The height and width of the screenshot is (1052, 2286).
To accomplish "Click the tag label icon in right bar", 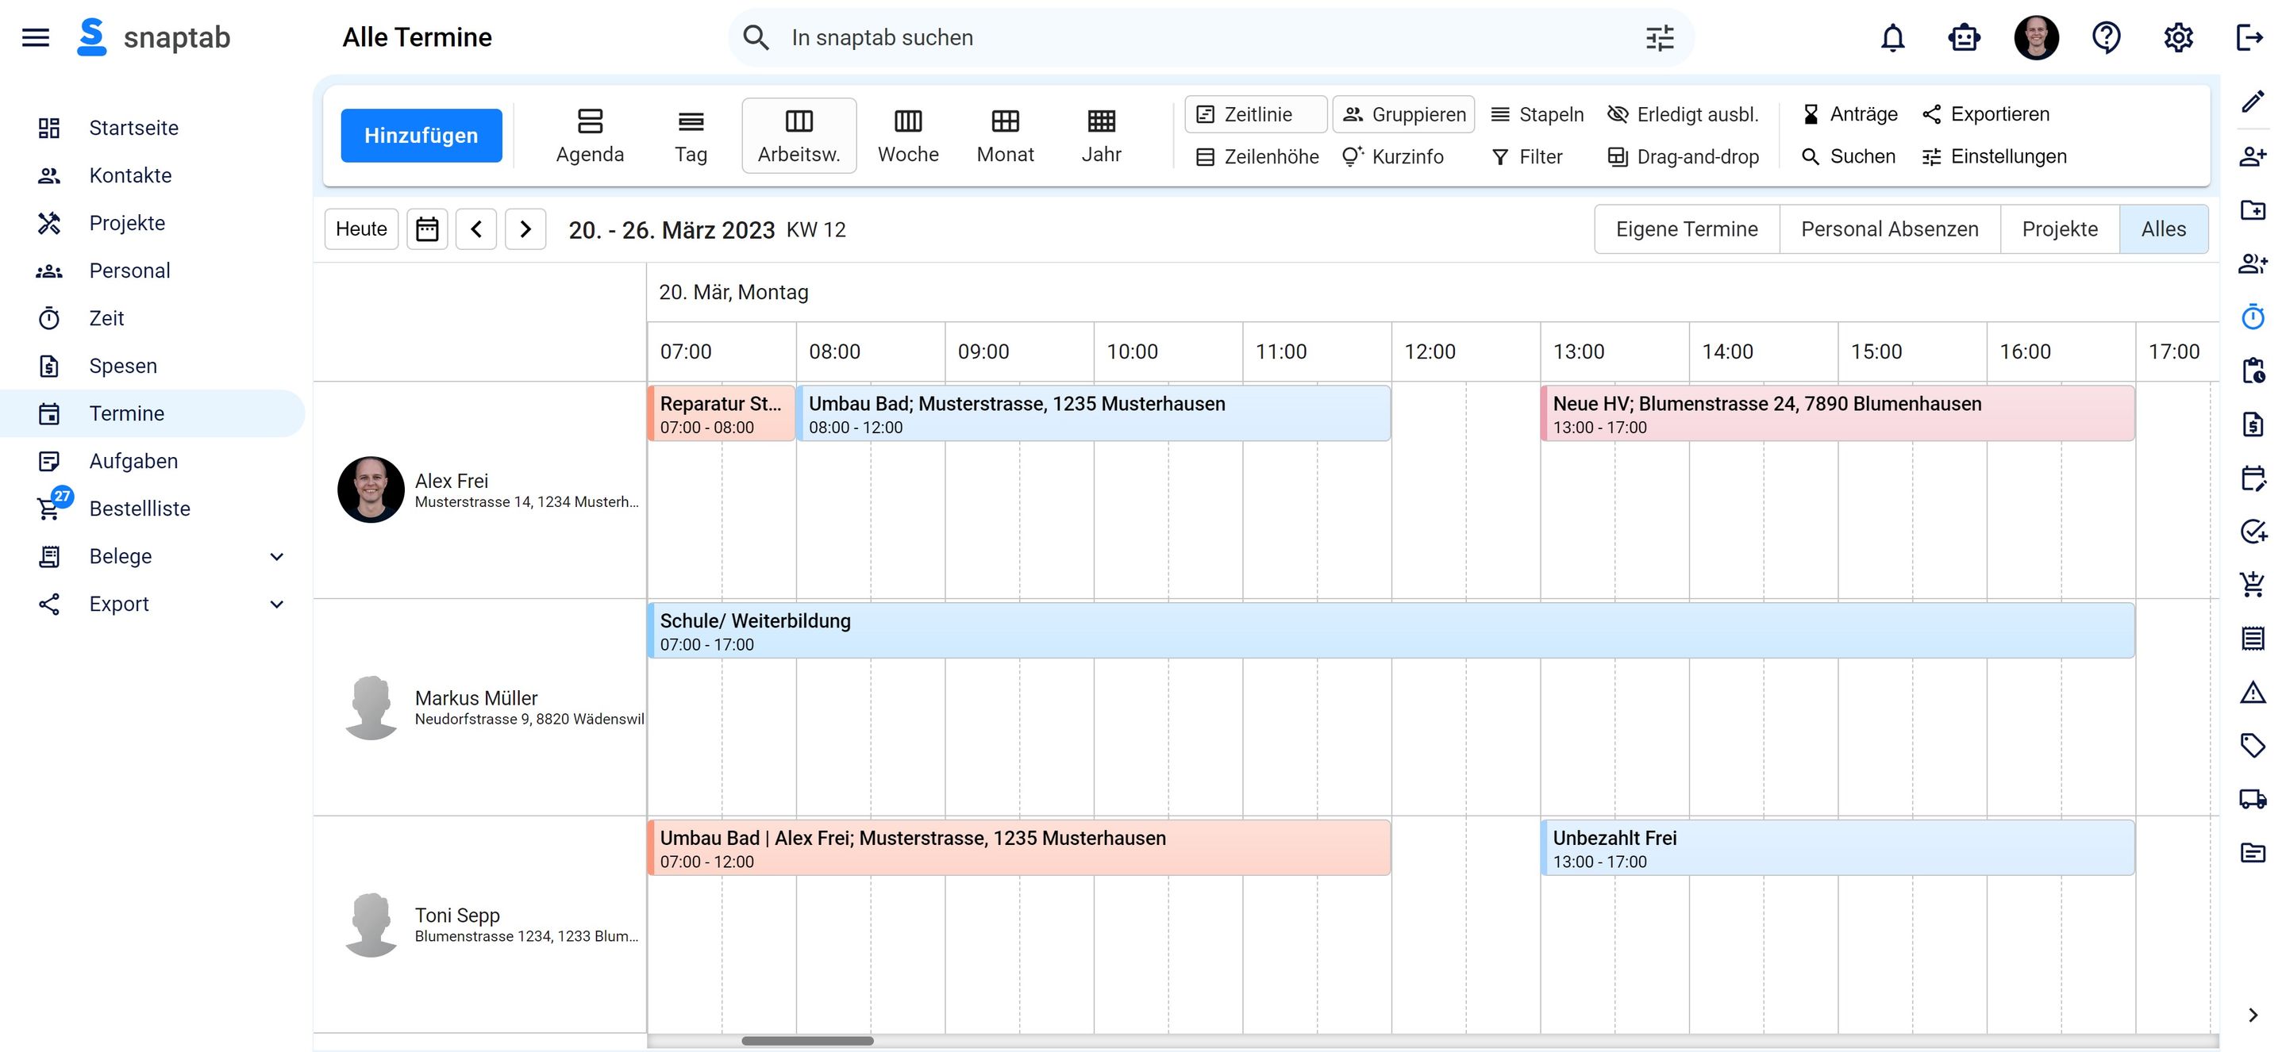I will click(2253, 745).
